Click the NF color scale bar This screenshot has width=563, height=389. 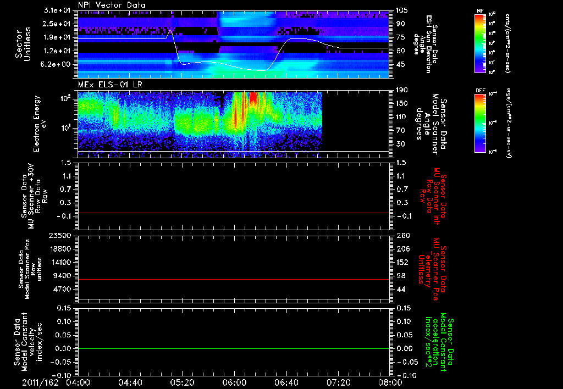coord(480,43)
